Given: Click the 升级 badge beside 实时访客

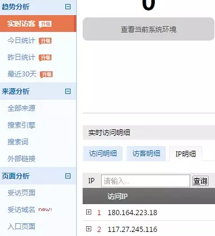Looking at the screenshot, I should tap(45, 24).
